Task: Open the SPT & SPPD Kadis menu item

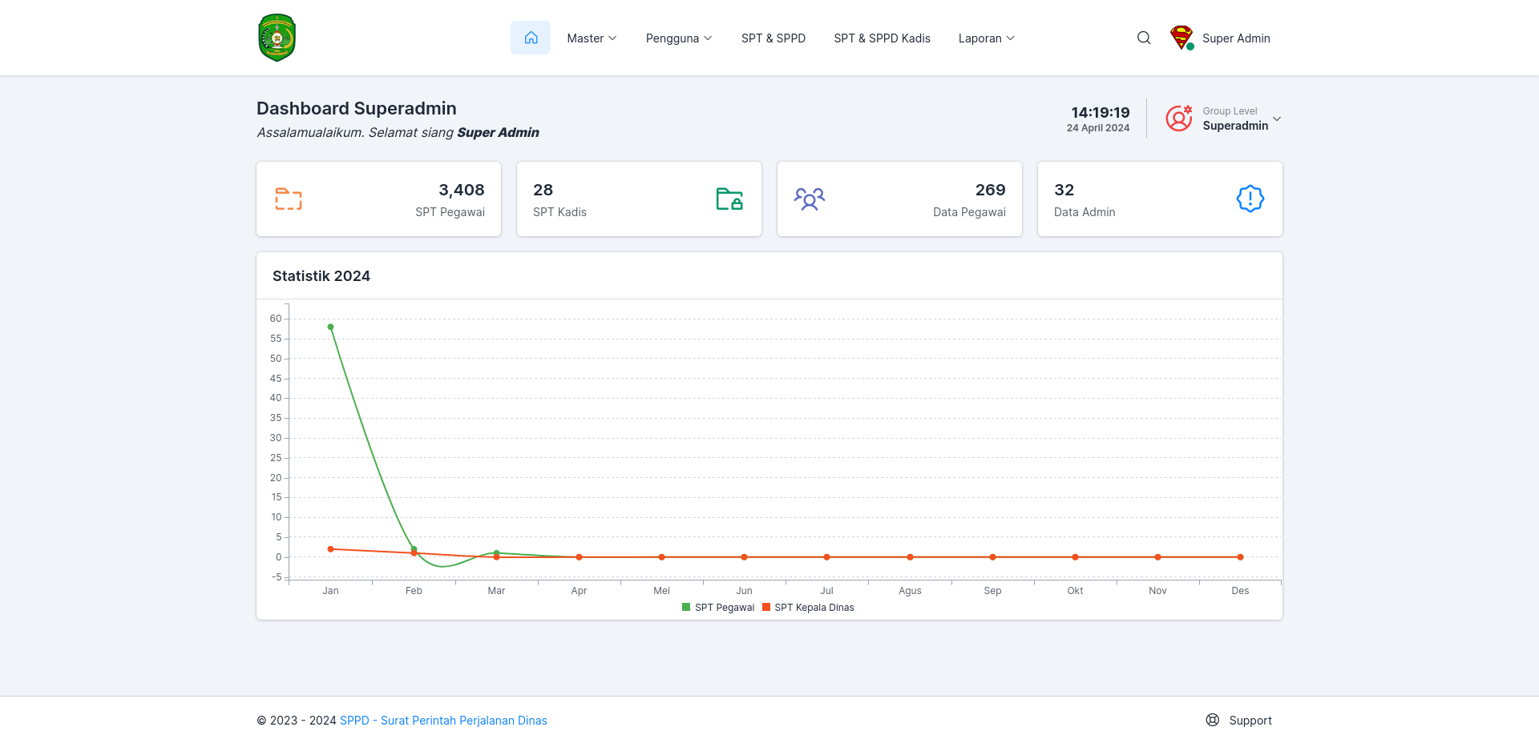Action: coord(882,38)
